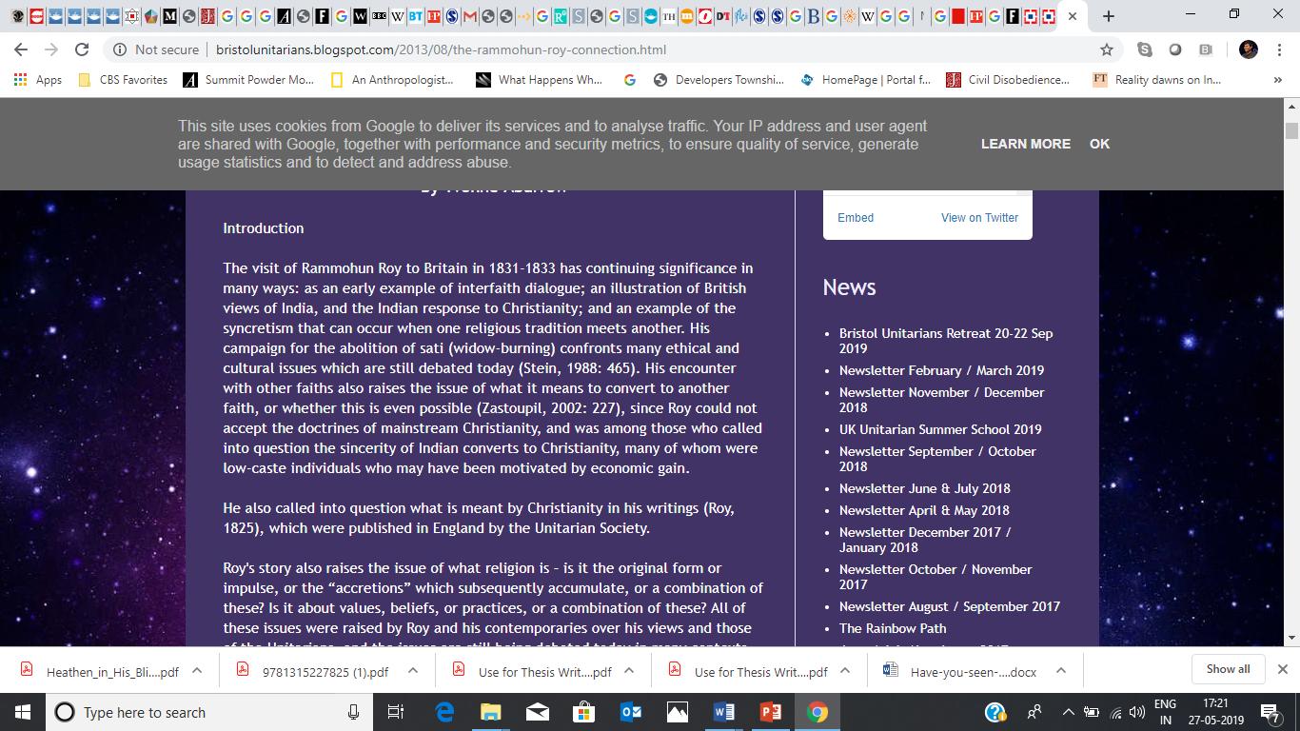Switch to Word on the taskbar
This screenshot has height=731, width=1300.
(x=724, y=712)
